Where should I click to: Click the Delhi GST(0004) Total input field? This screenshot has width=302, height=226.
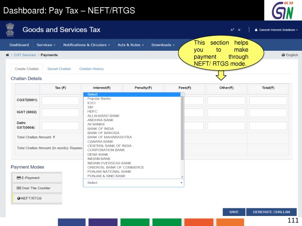coord(268,126)
